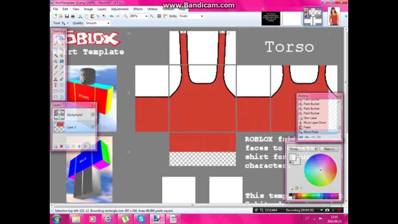Click the Open file toolbar icon
Viewport: 398px width, 224px height.
point(60,16)
